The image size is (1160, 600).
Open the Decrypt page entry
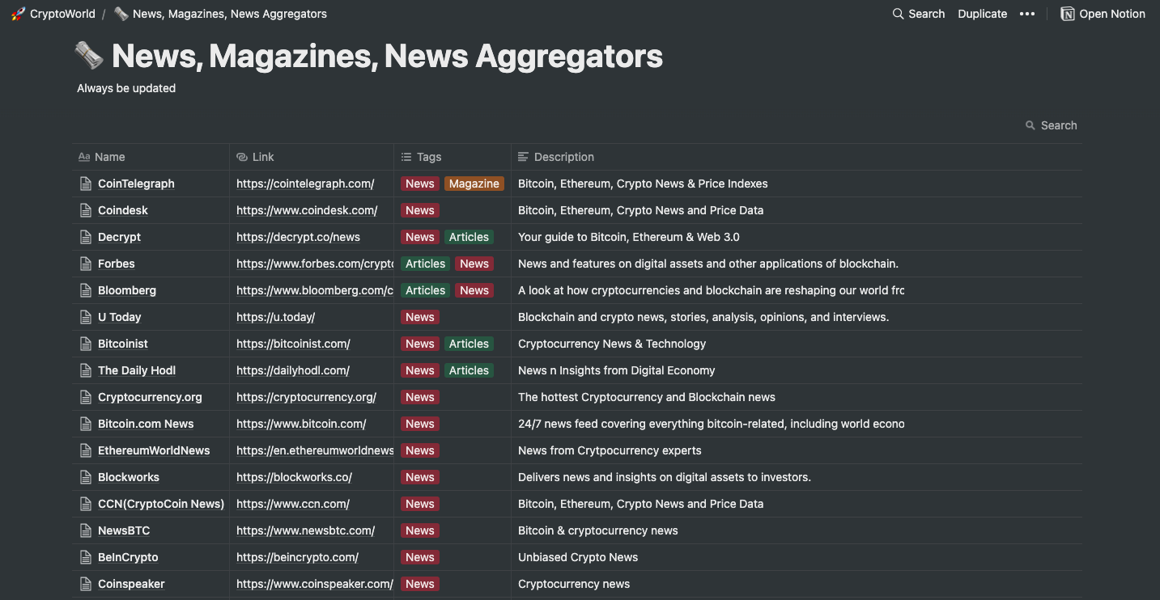click(x=119, y=237)
